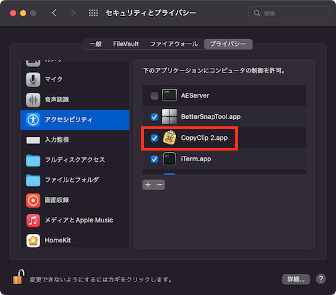
Task: Click the 詳細... advanced button
Action: [296, 280]
